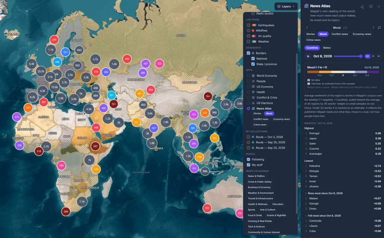Open the 15.6k cluster marker in Europe
Image resolution: width=384 pixels, height=238 pixels.
click(x=54, y=87)
